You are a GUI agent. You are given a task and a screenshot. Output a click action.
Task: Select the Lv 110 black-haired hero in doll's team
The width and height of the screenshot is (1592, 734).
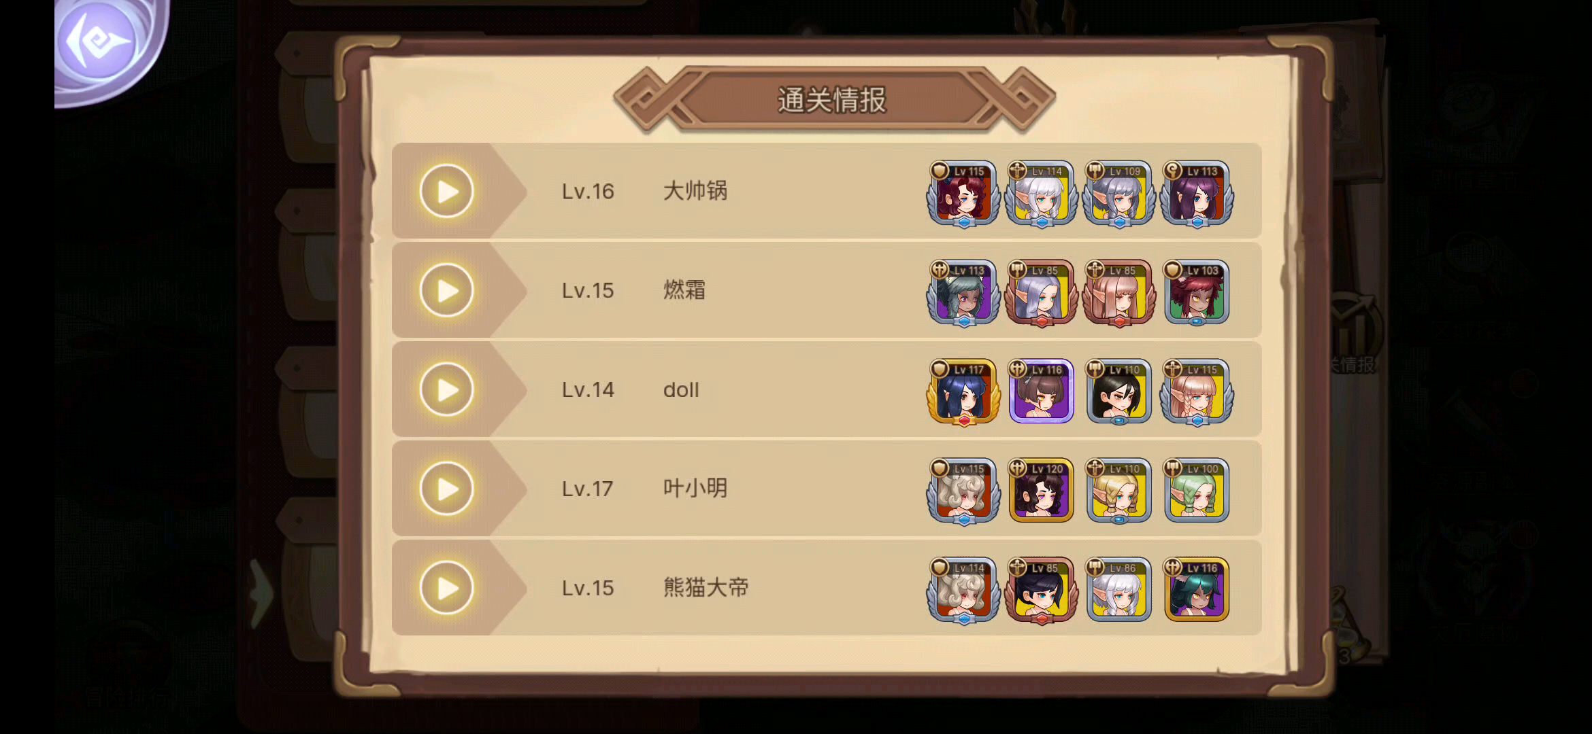(1119, 392)
